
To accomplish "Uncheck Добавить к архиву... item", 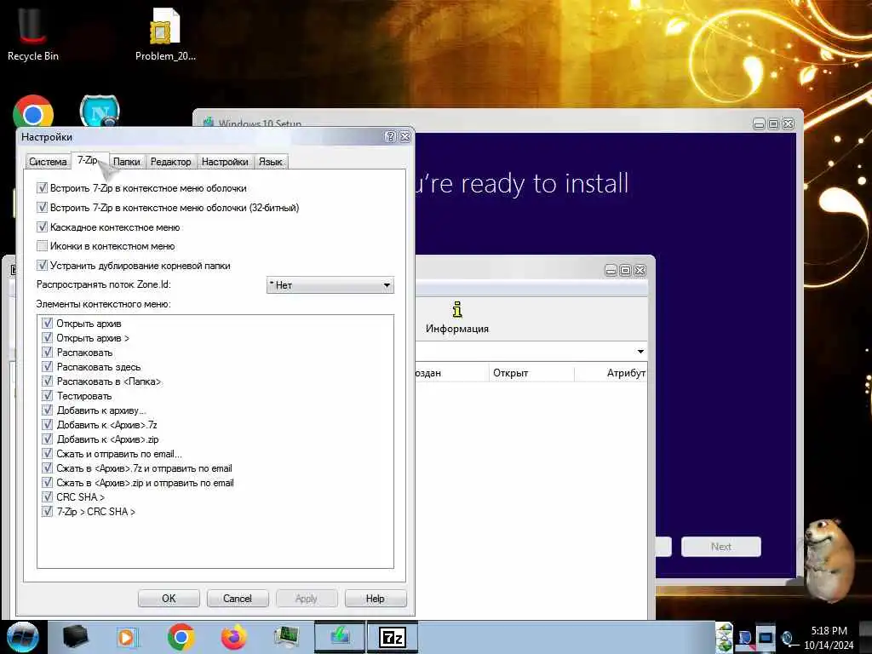I will pyautogui.click(x=48, y=410).
